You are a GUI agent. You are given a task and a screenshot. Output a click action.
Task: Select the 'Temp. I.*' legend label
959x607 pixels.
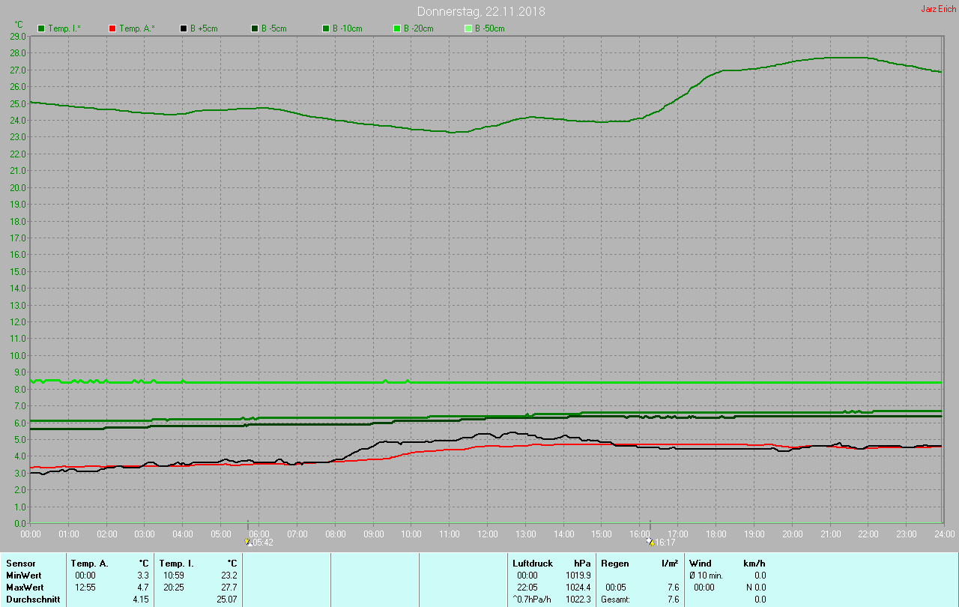click(66, 28)
